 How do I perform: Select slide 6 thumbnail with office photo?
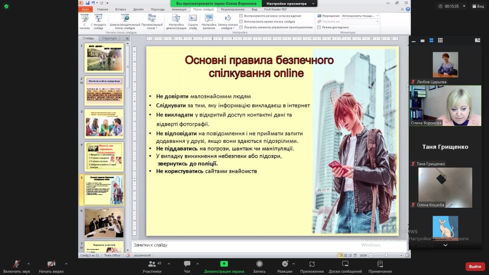coord(104,223)
